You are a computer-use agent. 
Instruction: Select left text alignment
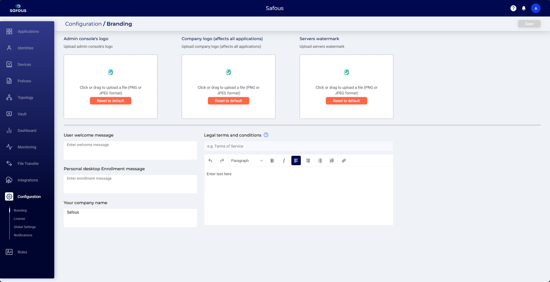(x=296, y=161)
